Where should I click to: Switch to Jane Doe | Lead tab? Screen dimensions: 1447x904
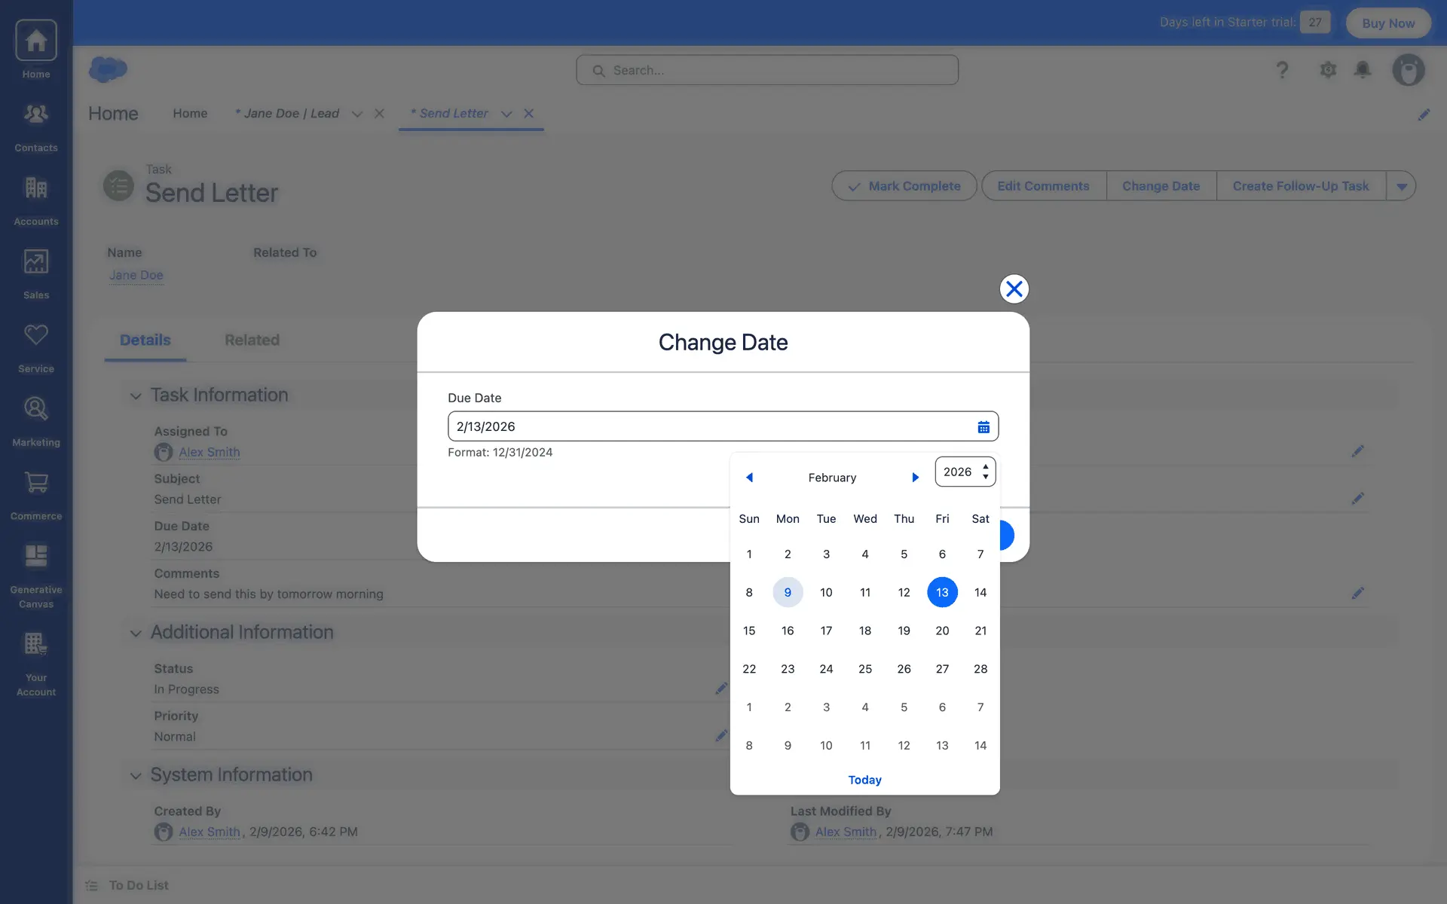(291, 114)
